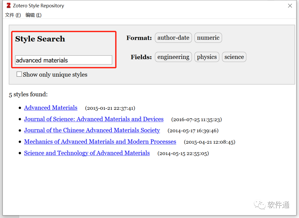Viewport: 299px width, 218px height.
Task: Close the Zotero Style Repository window
Action: [x=290, y=6]
